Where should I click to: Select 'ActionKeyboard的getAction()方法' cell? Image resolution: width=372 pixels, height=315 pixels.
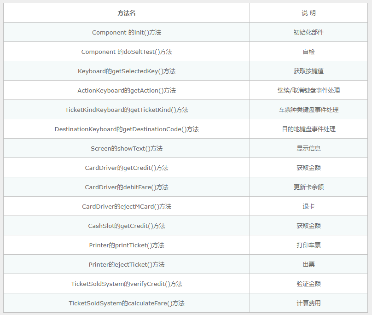pyautogui.click(x=127, y=90)
